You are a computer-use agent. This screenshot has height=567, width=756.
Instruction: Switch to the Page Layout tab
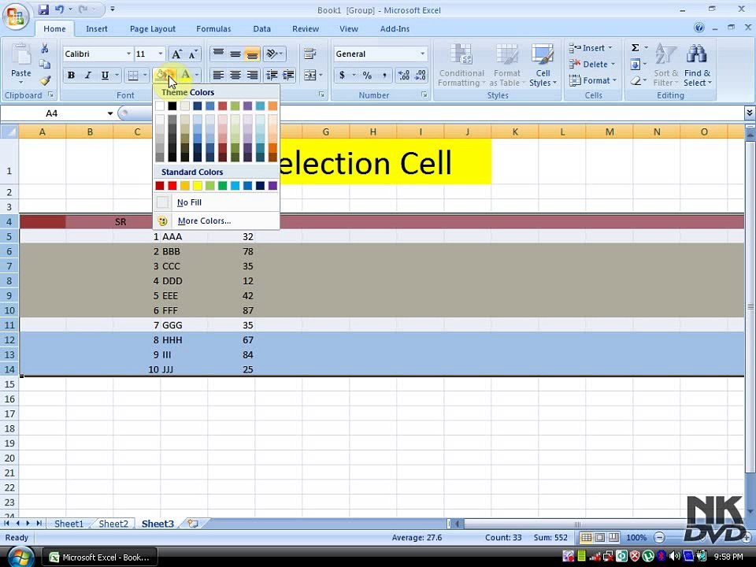pos(152,28)
